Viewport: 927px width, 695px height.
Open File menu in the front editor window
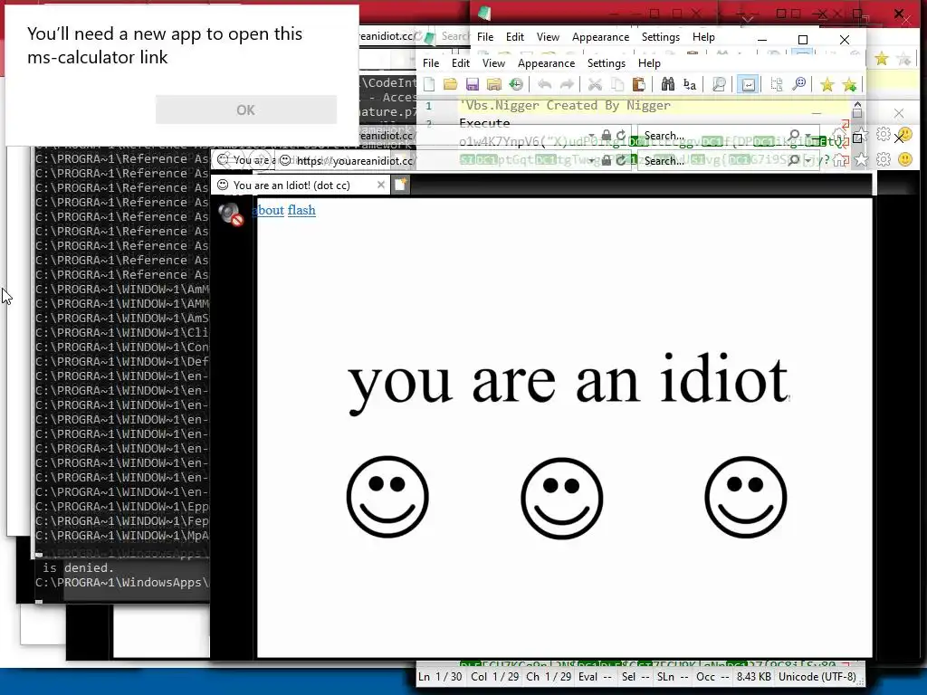coord(431,63)
